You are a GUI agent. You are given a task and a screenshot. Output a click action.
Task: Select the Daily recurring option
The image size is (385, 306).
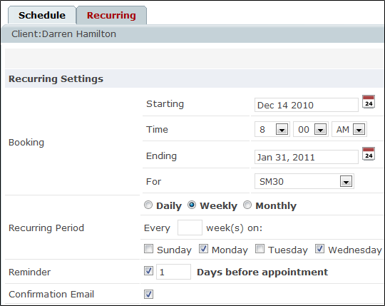click(x=148, y=205)
